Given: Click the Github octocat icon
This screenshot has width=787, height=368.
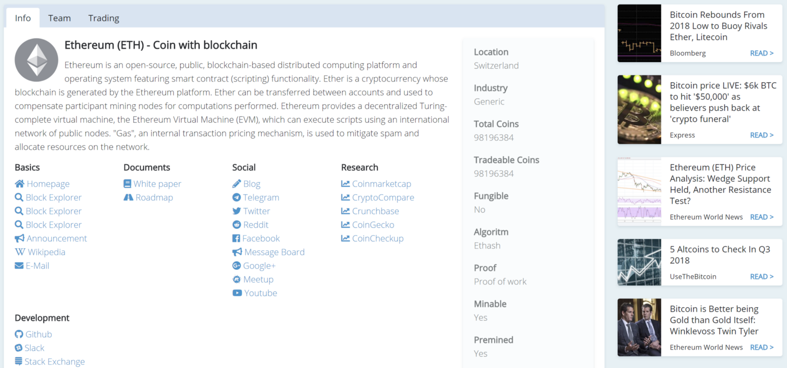Looking at the screenshot, I should coord(19,334).
